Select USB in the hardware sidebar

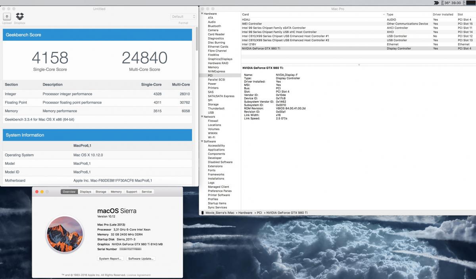[x=211, y=113]
